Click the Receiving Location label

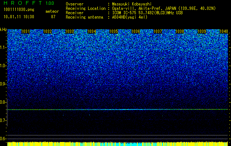(86, 8)
